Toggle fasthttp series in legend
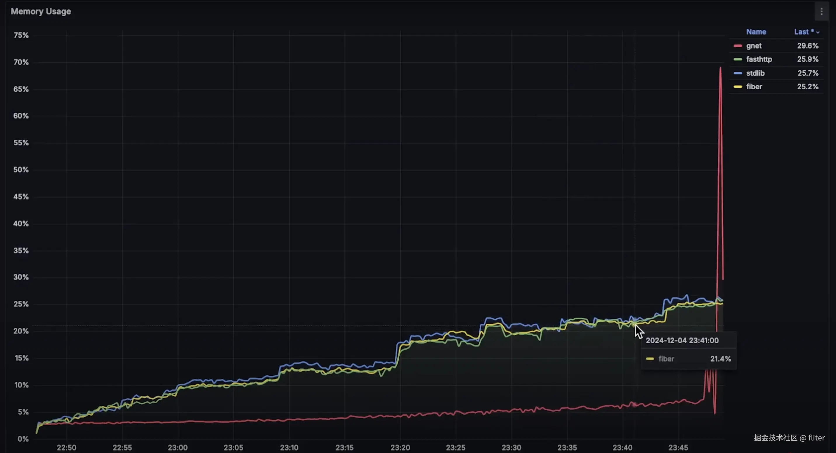This screenshot has height=453, width=836. [759, 59]
